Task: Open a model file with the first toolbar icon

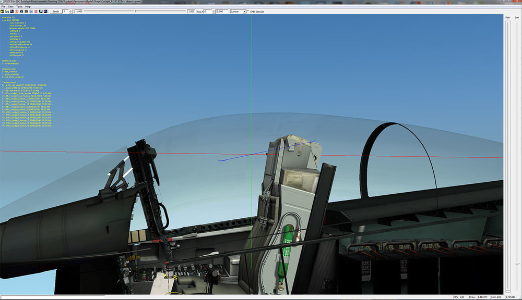Action: (3, 10)
